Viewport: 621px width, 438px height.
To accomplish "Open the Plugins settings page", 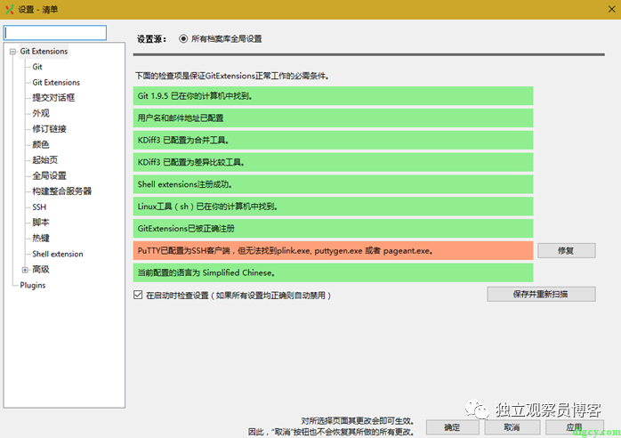I will pos(33,286).
